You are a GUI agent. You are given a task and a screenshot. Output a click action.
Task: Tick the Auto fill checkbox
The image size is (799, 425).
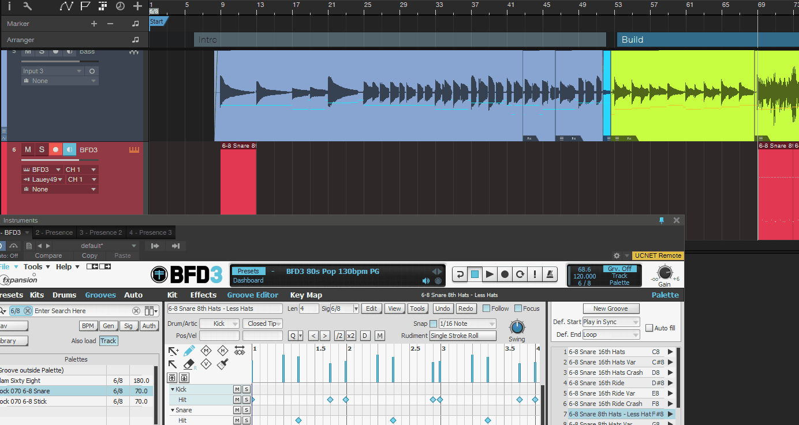click(x=649, y=328)
